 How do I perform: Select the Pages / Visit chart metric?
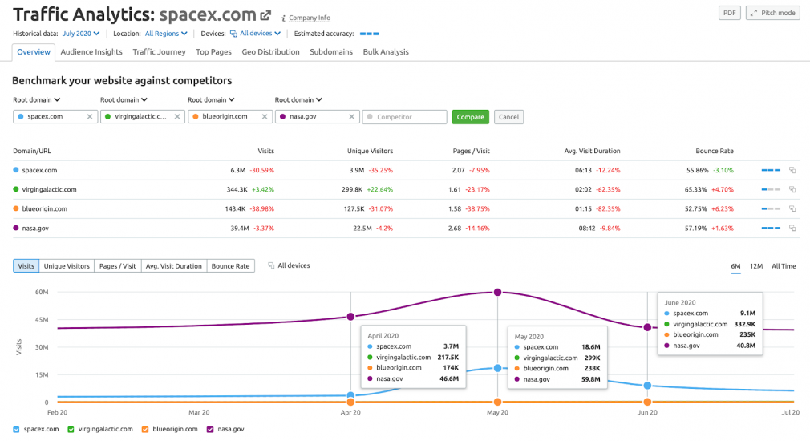tap(118, 266)
